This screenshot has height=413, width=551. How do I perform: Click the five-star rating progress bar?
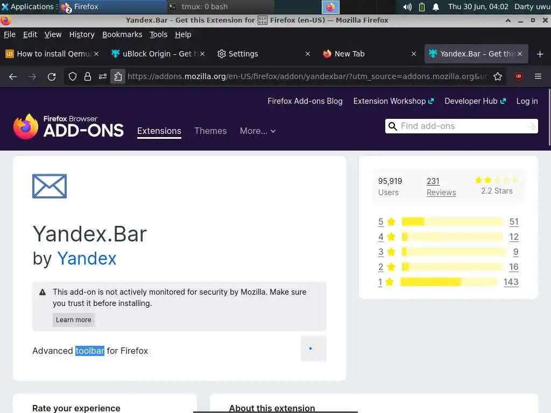(453, 222)
